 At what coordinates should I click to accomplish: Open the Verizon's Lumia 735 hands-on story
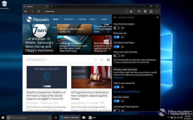74,30
